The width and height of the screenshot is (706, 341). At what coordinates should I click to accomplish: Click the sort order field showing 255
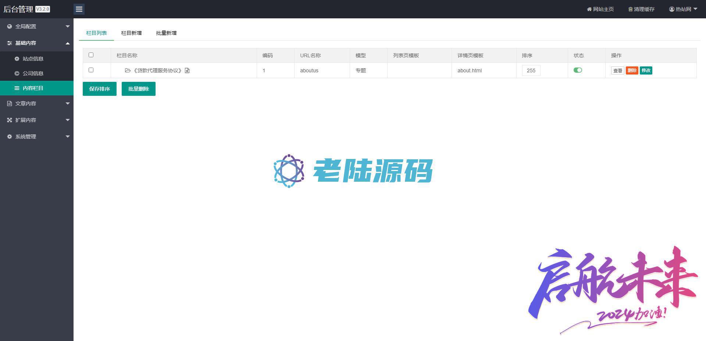coord(531,70)
